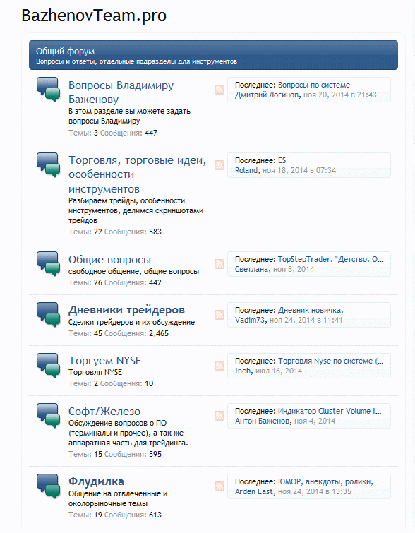Open the Софт/Железо forum
The height and width of the screenshot is (533, 415).
point(104,412)
